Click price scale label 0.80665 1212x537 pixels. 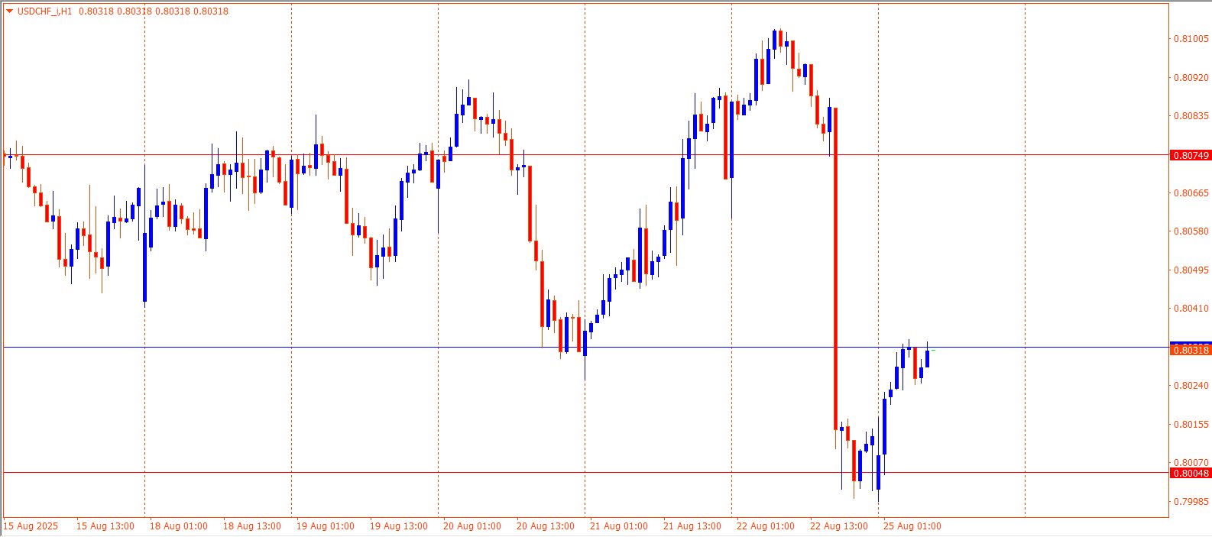[1191, 193]
